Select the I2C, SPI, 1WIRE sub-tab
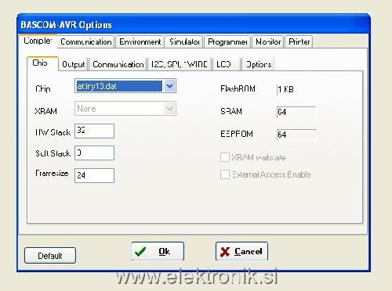The width and height of the screenshot is (392, 291). (x=180, y=64)
